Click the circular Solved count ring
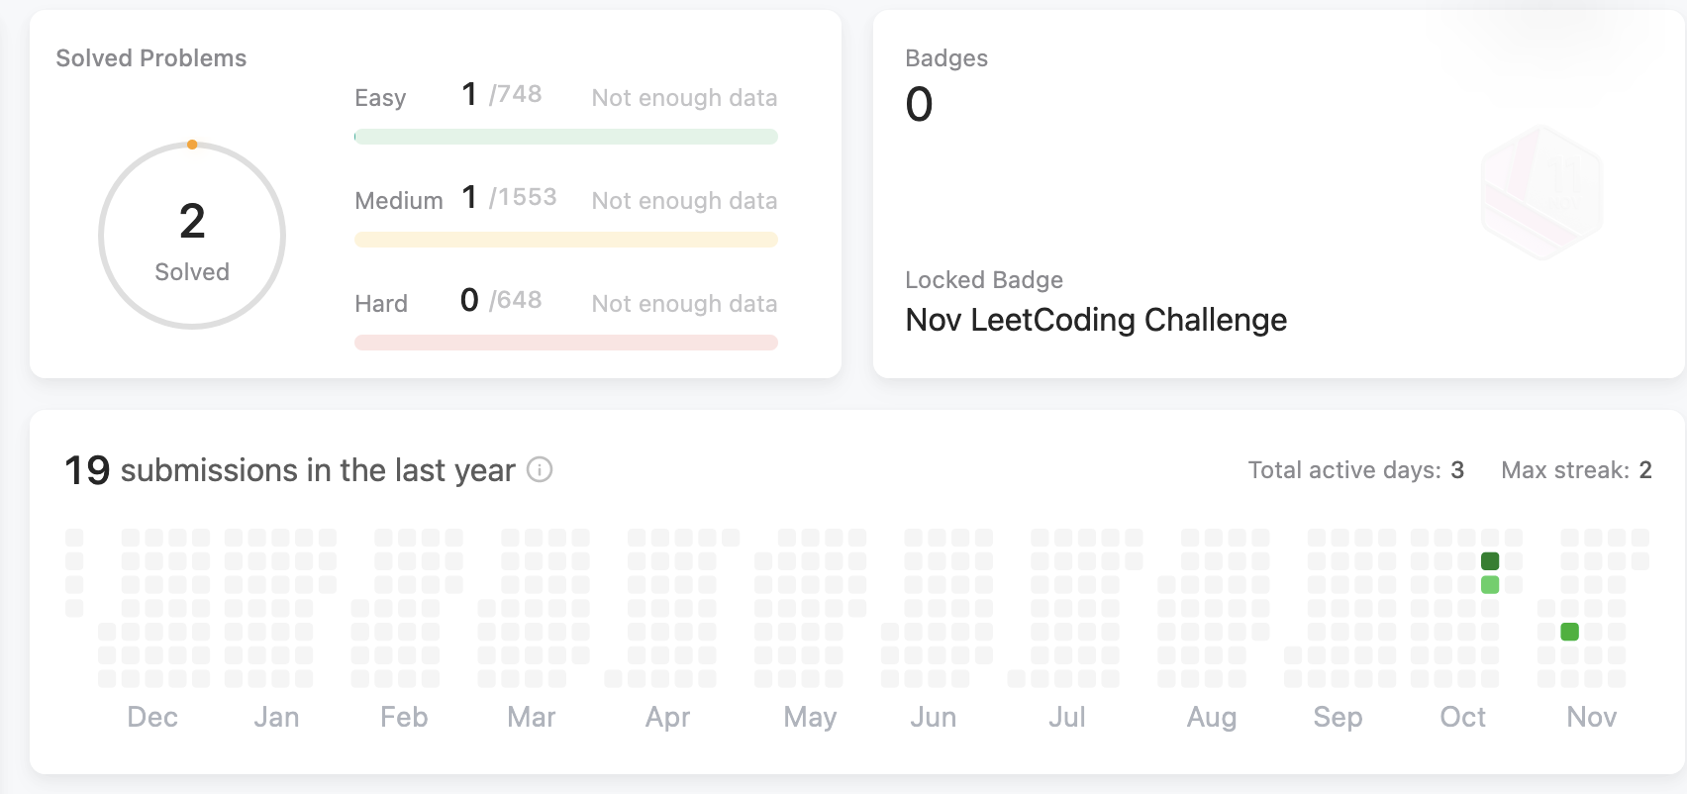Image resolution: width=1687 pixels, height=794 pixels. 192,236
